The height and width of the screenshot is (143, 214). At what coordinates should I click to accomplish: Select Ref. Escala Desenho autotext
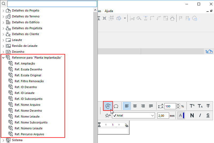[x=28, y=69]
